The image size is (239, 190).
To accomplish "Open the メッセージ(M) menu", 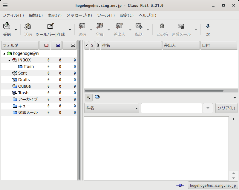I will (79, 16).
